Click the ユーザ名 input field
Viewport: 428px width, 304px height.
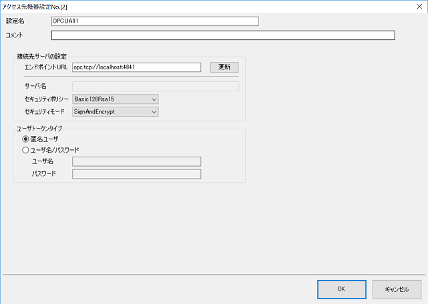[136, 161]
